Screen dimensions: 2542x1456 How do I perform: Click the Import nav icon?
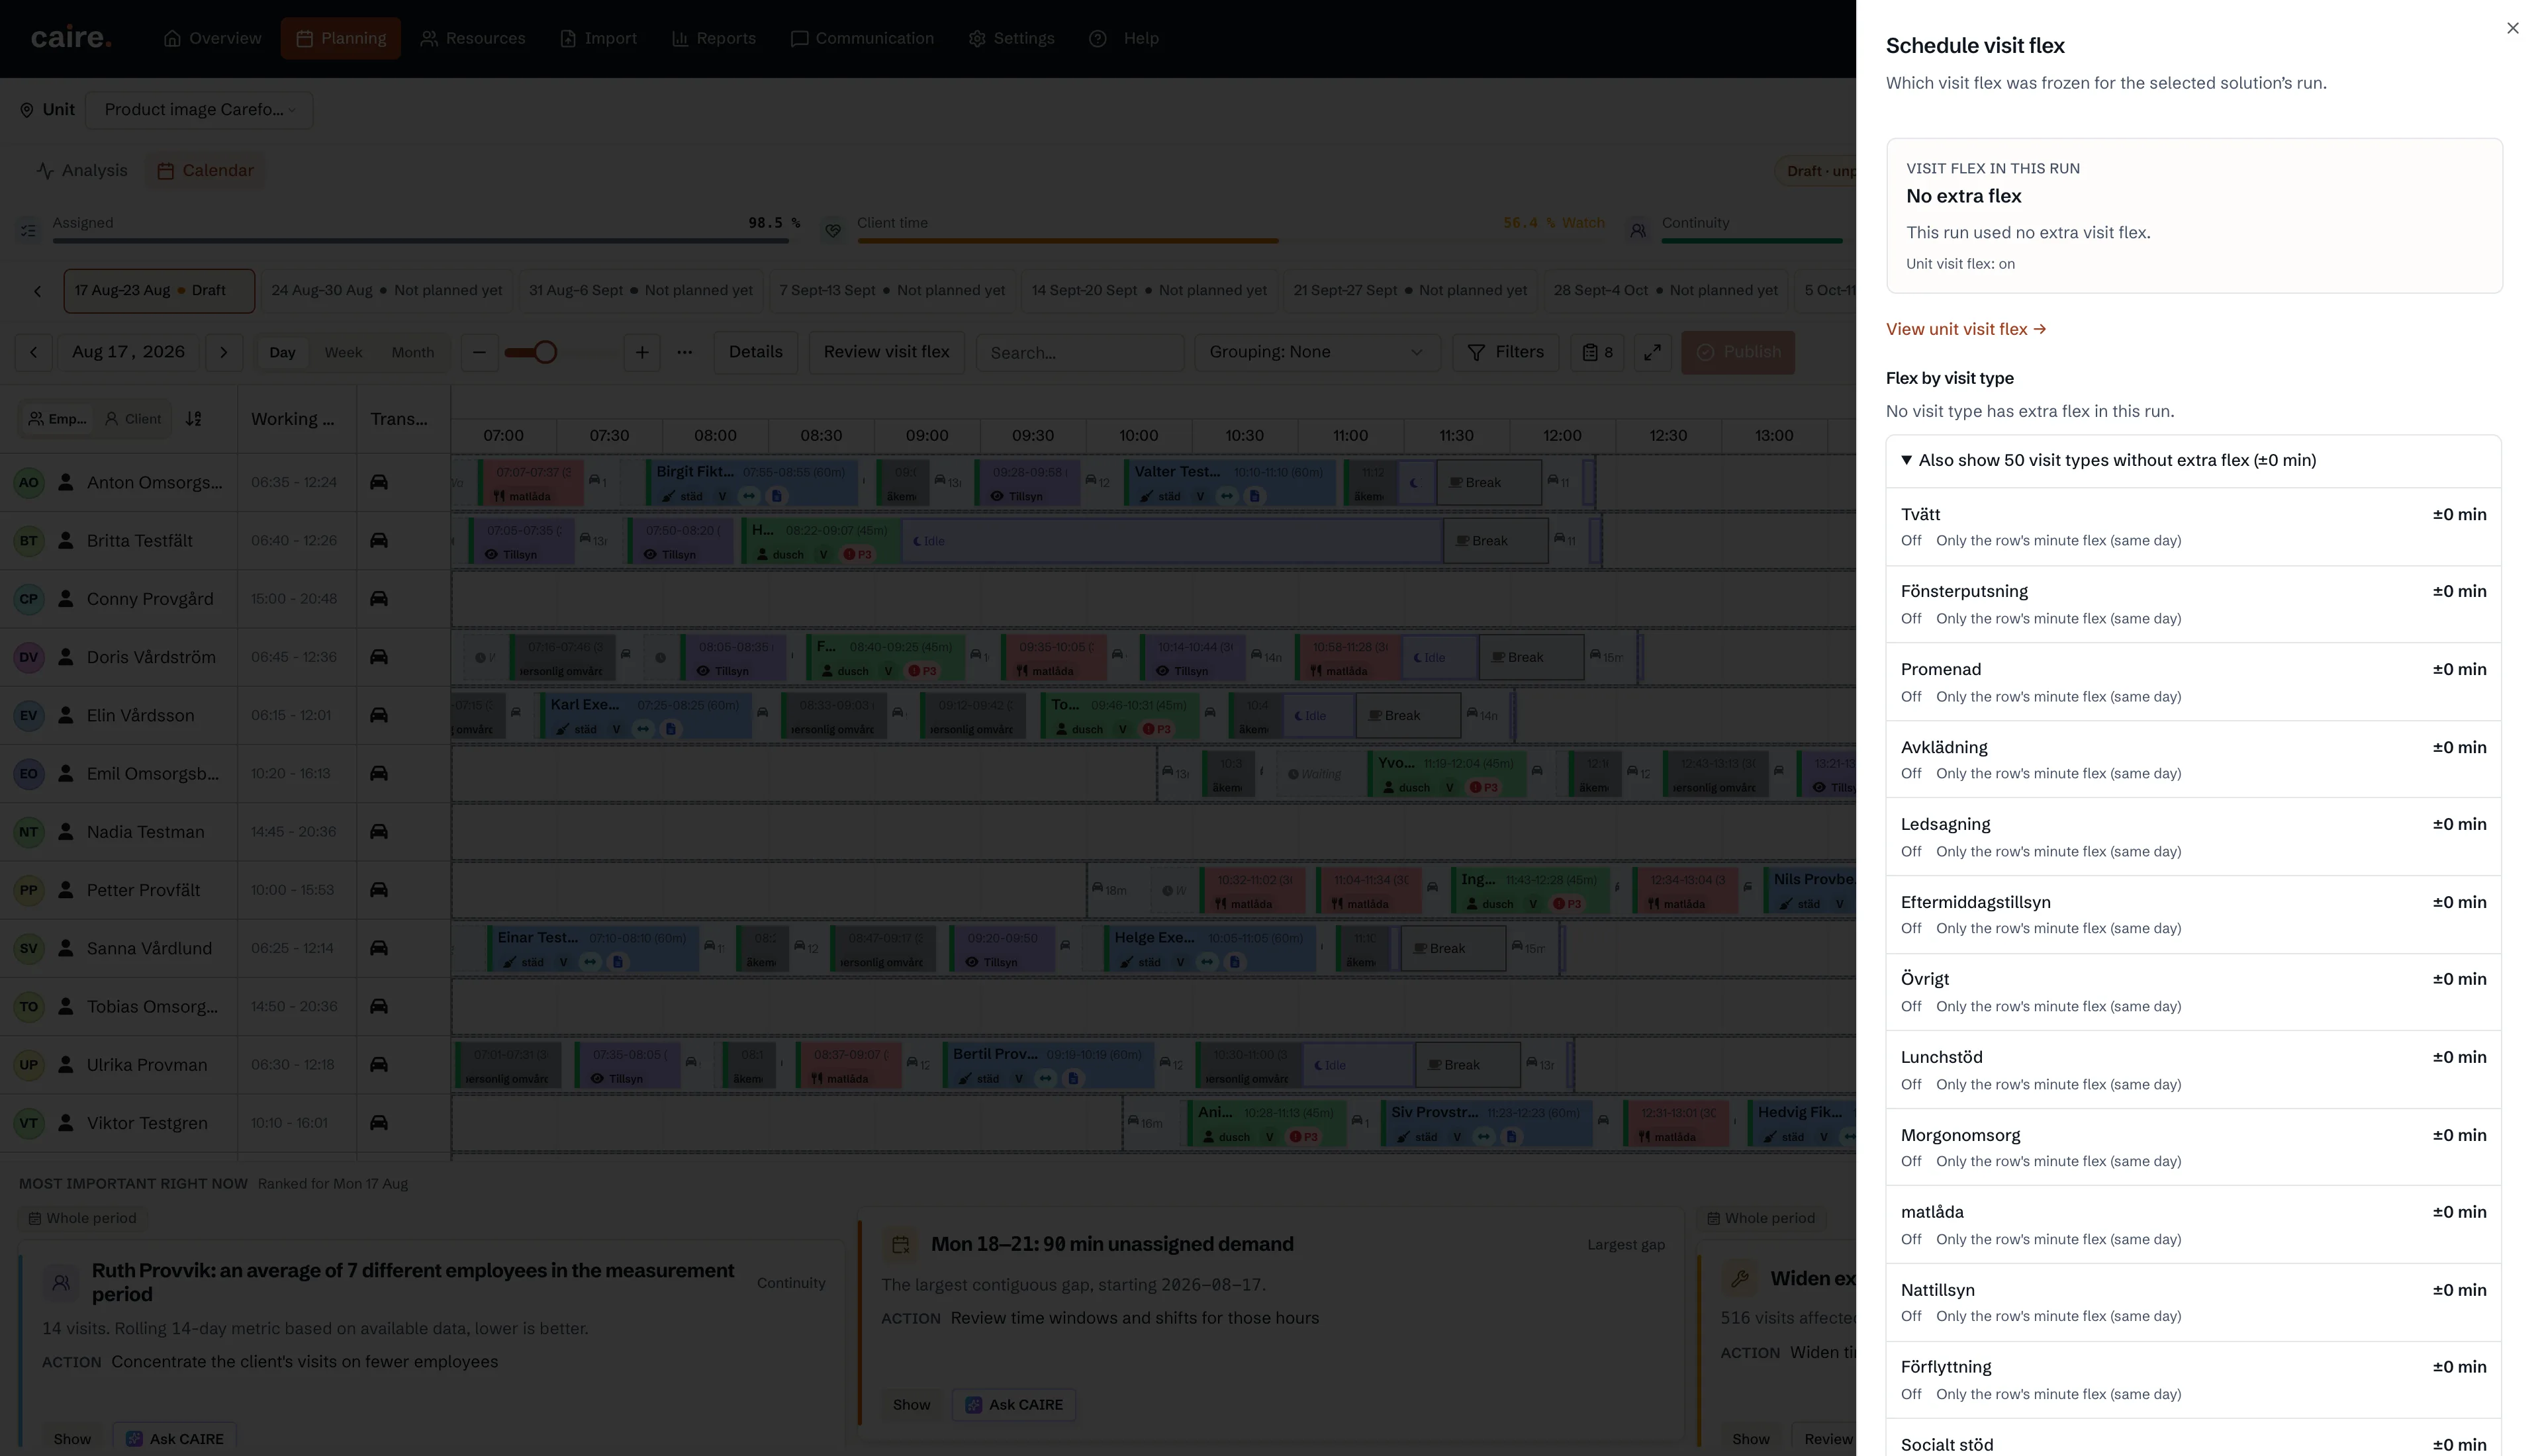click(x=568, y=38)
